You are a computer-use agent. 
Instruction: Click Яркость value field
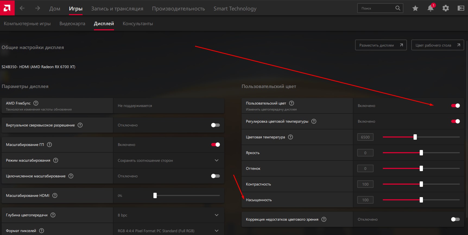click(x=365, y=153)
